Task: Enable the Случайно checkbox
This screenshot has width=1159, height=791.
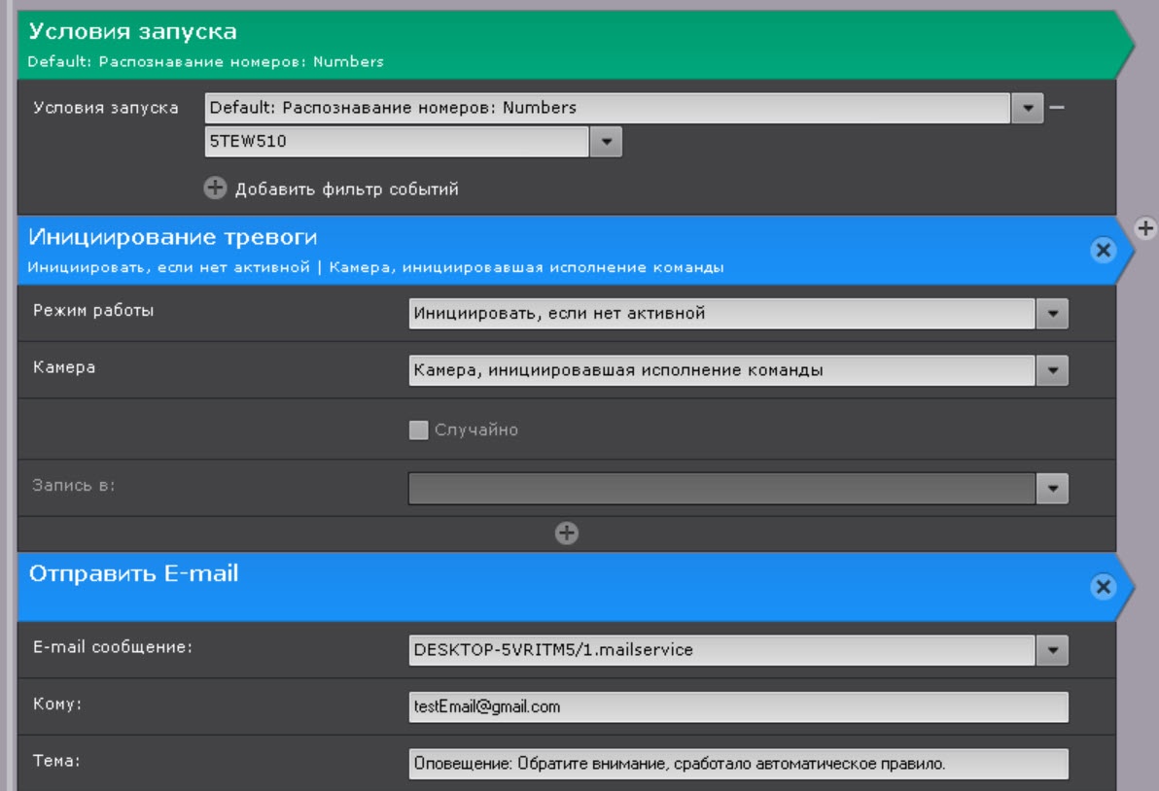Action: (419, 430)
